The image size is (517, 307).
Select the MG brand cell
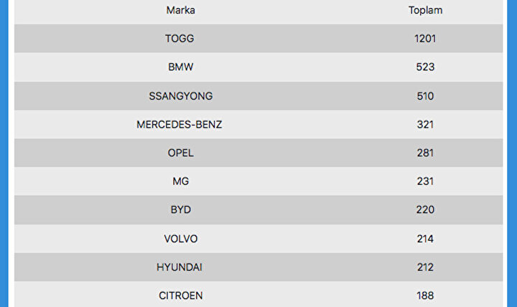pos(180,181)
